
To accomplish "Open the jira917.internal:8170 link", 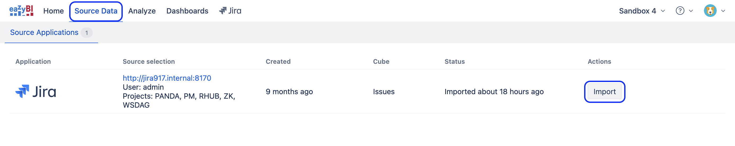I will point(167,78).
